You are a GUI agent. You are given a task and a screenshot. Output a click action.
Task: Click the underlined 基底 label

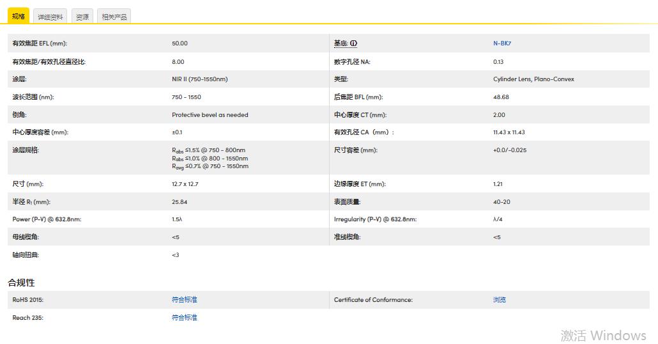coord(340,43)
